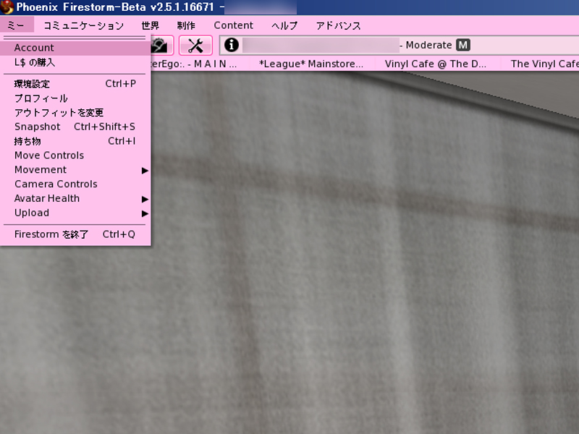The height and width of the screenshot is (434, 579).
Task: Choose アウトフィットを変更
Action: [x=75, y=113]
